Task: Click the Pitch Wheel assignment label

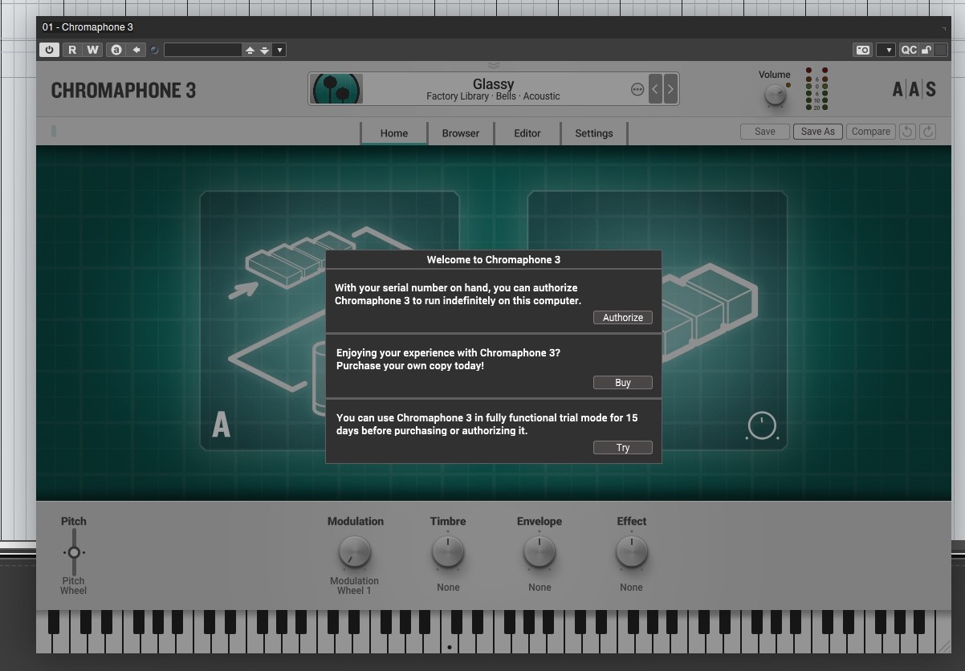Action: tap(73, 586)
